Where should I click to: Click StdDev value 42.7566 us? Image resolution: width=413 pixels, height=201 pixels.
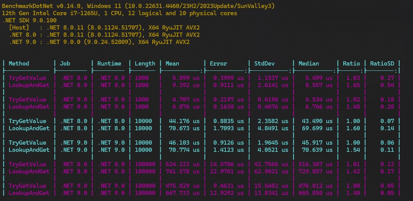point(271,164)
